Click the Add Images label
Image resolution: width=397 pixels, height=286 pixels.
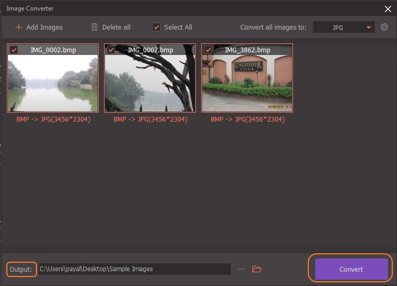45,27
